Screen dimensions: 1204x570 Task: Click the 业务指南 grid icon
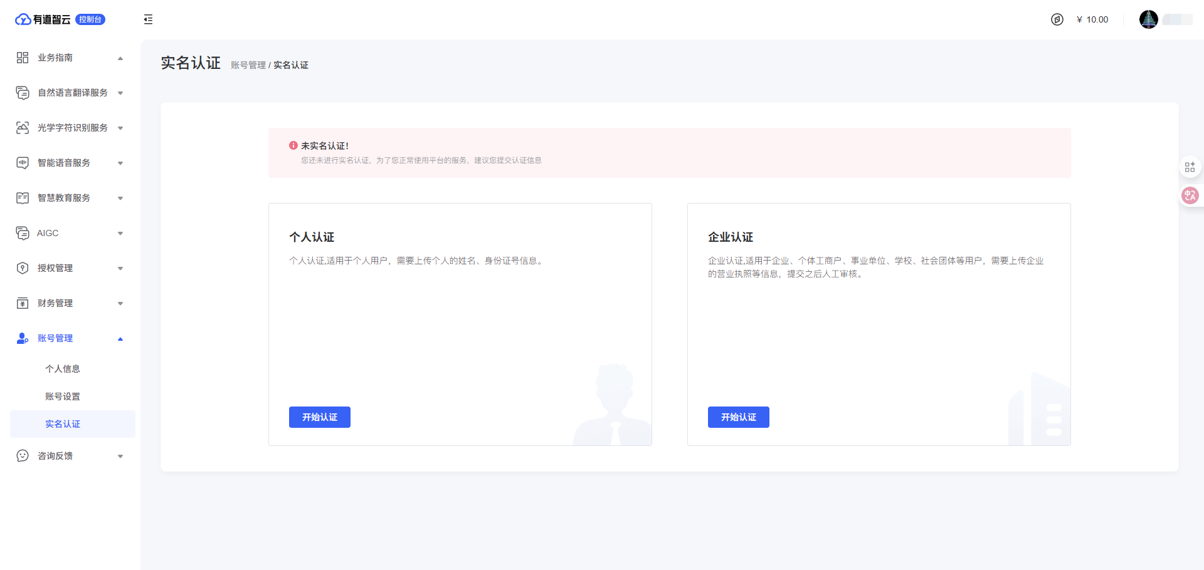point(23,58)
